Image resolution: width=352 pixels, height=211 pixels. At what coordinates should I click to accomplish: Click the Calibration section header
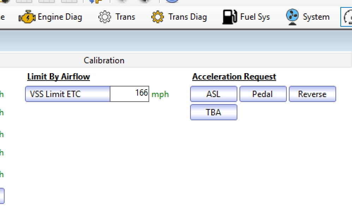tap(104, 60)
